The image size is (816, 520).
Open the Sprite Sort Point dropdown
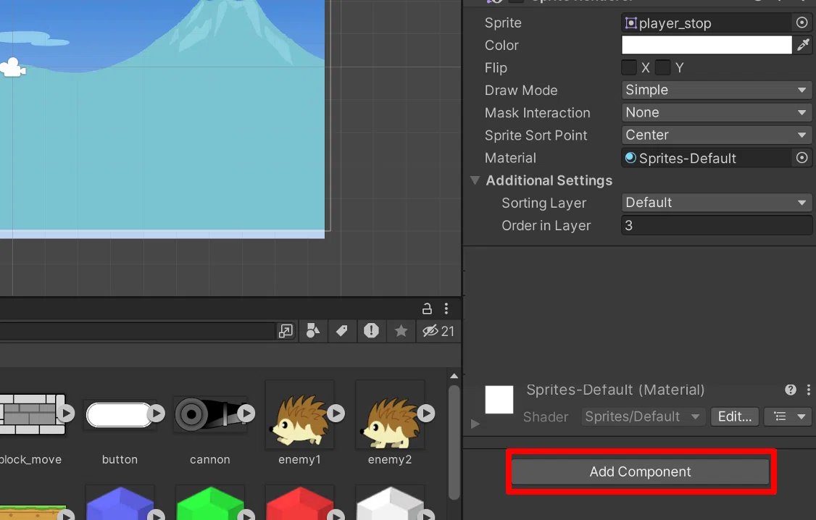716,135
